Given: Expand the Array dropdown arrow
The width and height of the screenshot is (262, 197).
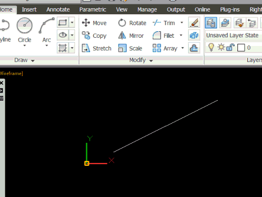Looking at the screenshot, I should [x=182, y=48].
